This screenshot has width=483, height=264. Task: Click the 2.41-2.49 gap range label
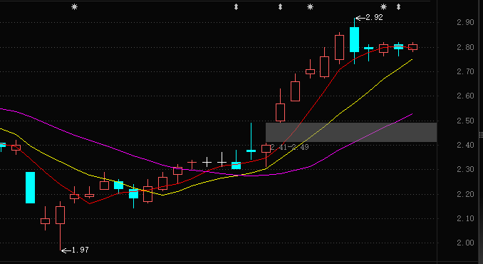coord(289,147)
